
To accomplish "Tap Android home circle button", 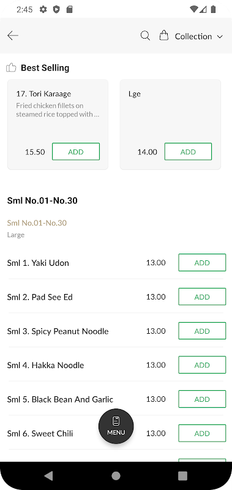I will (x=116, y=476).
